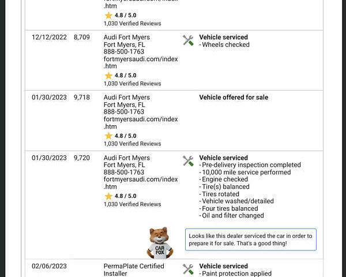View 1,030 Verified Reviews in 9,720 mile entry
The width and height of the screenshot is (346, 277).
pyautogui.click(x=132, y=204)
